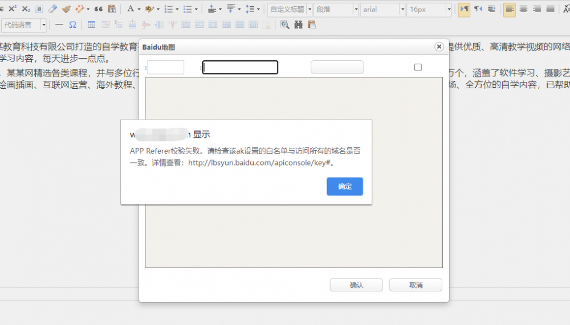Expand the ordered list style arrow
This screenshot has height=325, width=570.
click(177, 9)
